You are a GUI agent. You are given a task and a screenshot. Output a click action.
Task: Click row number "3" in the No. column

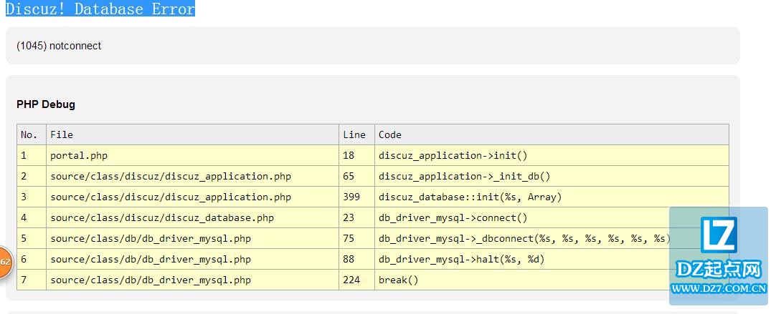click(23, 197)
